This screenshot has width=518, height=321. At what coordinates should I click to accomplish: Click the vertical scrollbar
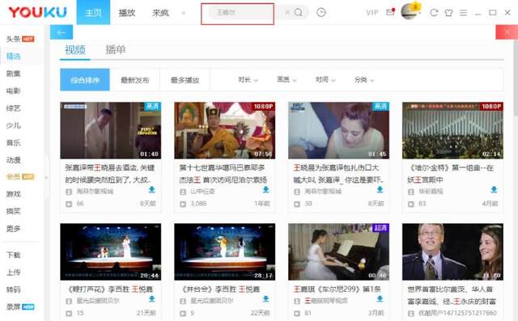(516, 79)
